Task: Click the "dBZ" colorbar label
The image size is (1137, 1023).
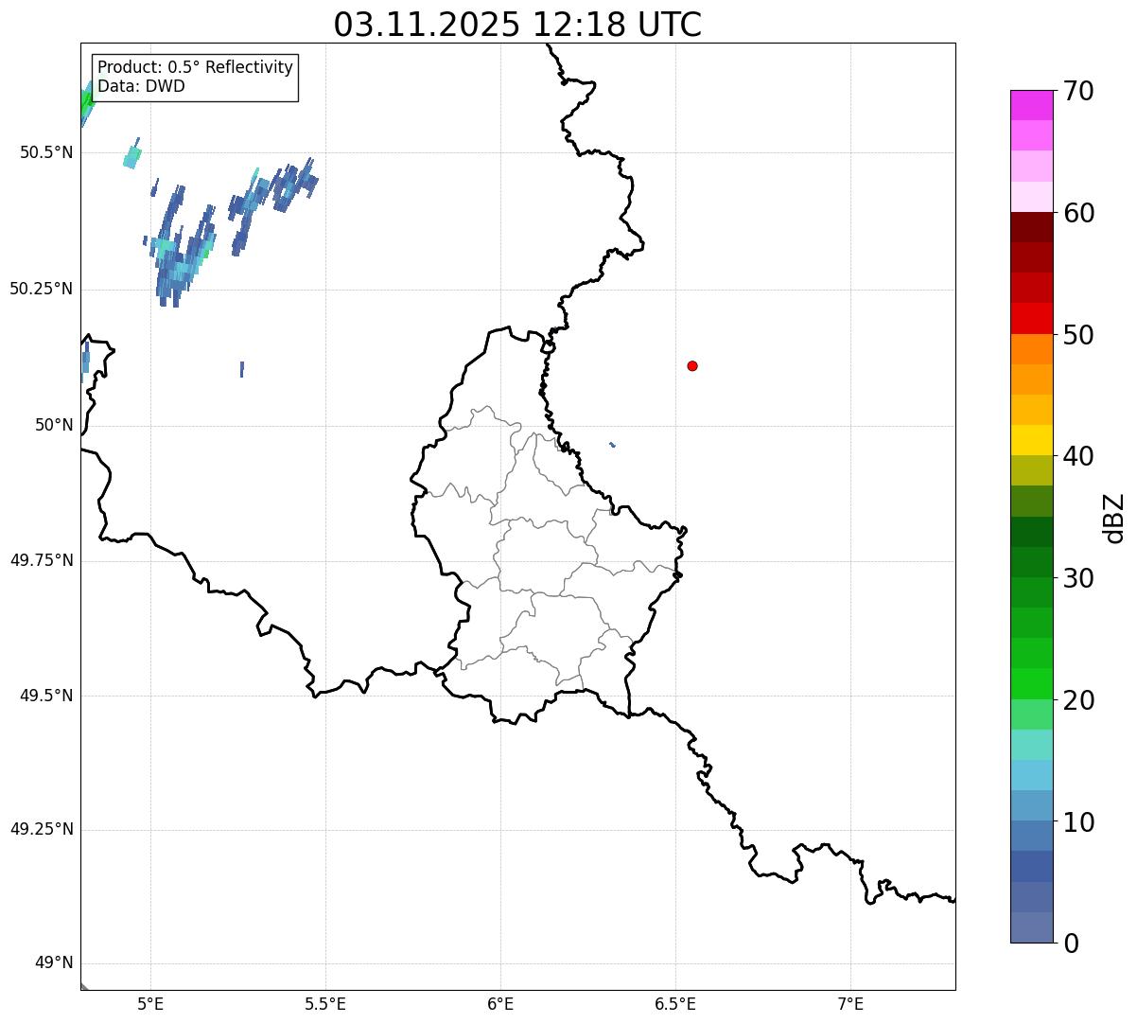Action: (1114, 518)
